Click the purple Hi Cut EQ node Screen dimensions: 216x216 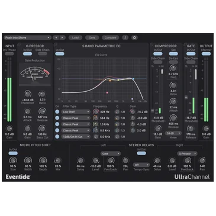click(132, 99)
